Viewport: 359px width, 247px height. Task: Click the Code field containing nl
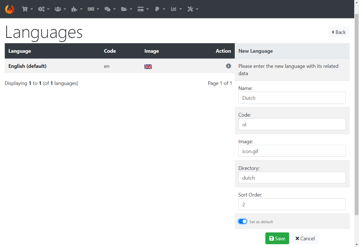[x=292, y=124]
